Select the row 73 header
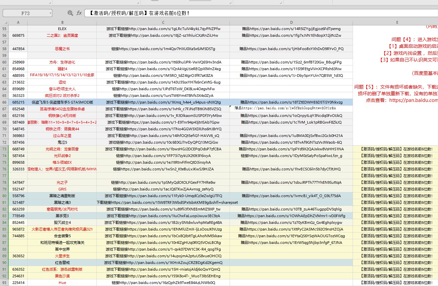Image resolution: width=438 pixels, height=286 pixels. tap(4, 149)
